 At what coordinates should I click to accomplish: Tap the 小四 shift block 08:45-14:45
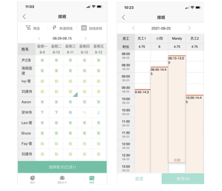[159, 120]
